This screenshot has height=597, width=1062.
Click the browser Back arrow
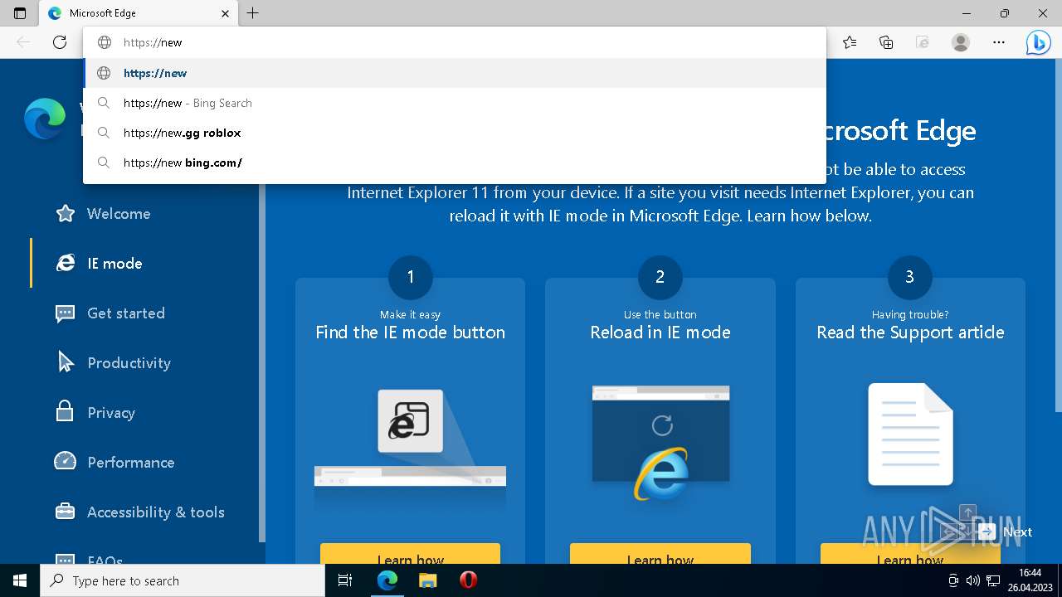[x=23, y=42]
